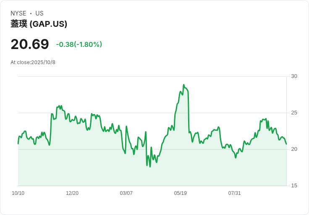
Task: Click the NYSE exchange label
Action: pos(18,13)
